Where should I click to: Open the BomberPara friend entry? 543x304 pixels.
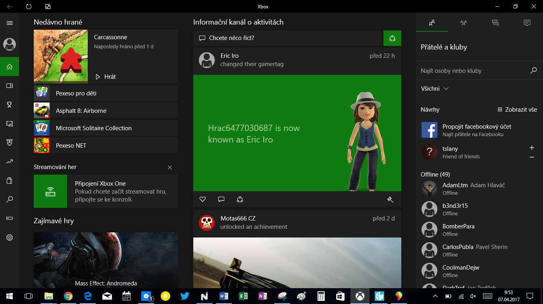pyautogui.click(x=479, y=230)
